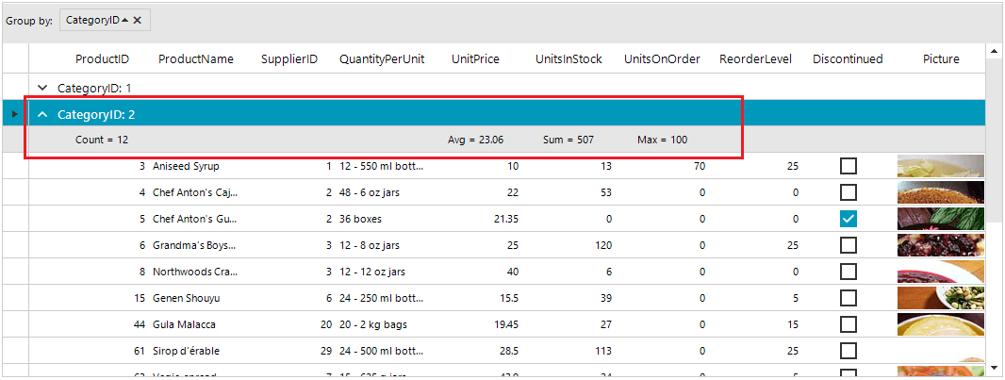Click the current row indicator arrow
1005x380 pixels.
click(14, 114)
